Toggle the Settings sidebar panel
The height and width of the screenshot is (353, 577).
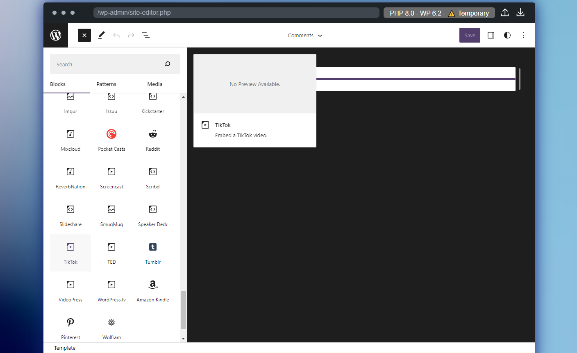[491, 35]
